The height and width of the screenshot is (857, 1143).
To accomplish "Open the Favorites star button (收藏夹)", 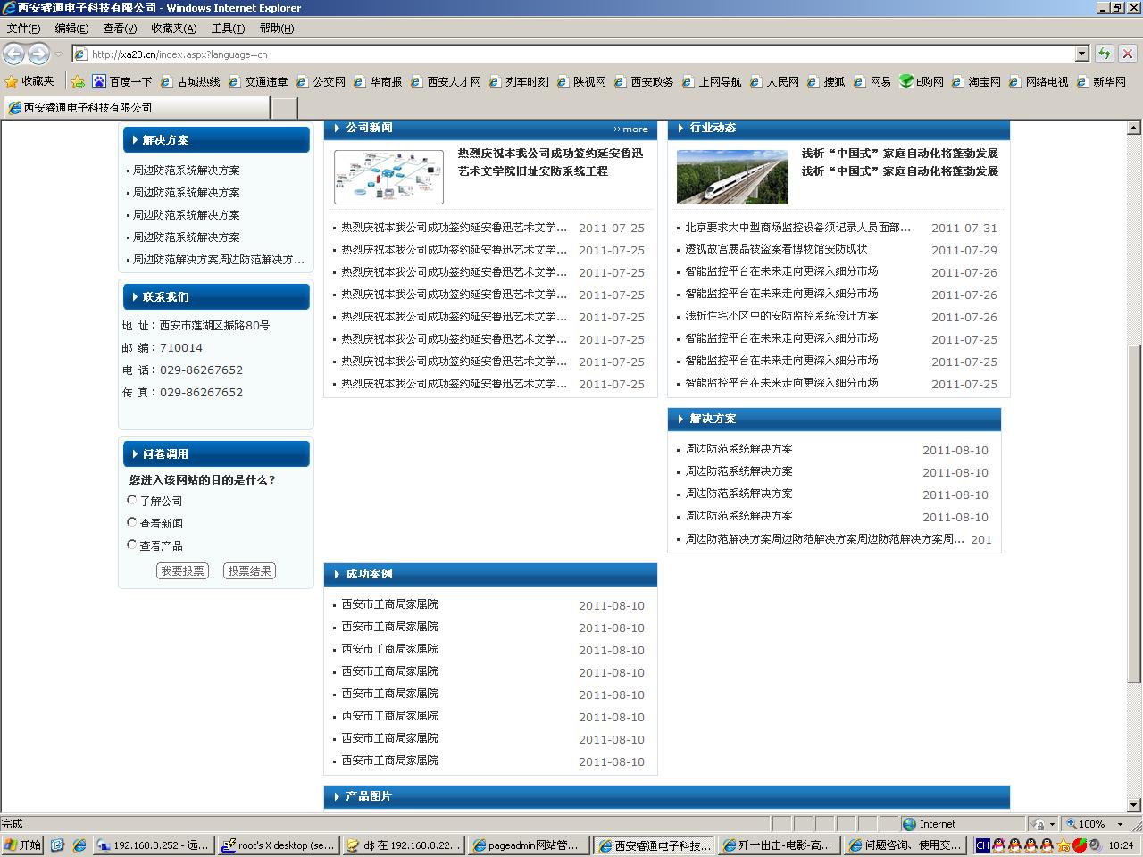I will click(x=29, y=81).
